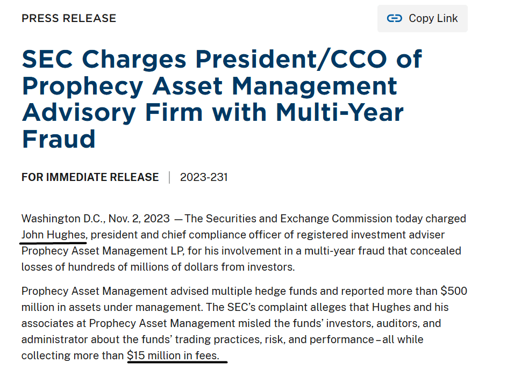Viewport: 507px width, 370px height.
Task: Click the Copy Link button
Action: (422, 18)
